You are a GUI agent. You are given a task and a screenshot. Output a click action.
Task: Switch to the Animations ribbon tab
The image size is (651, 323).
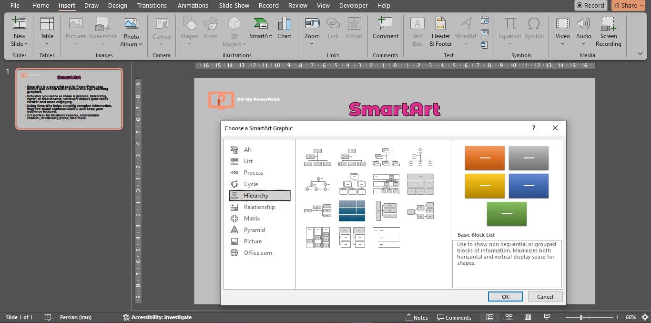click(x=193, y=5)
